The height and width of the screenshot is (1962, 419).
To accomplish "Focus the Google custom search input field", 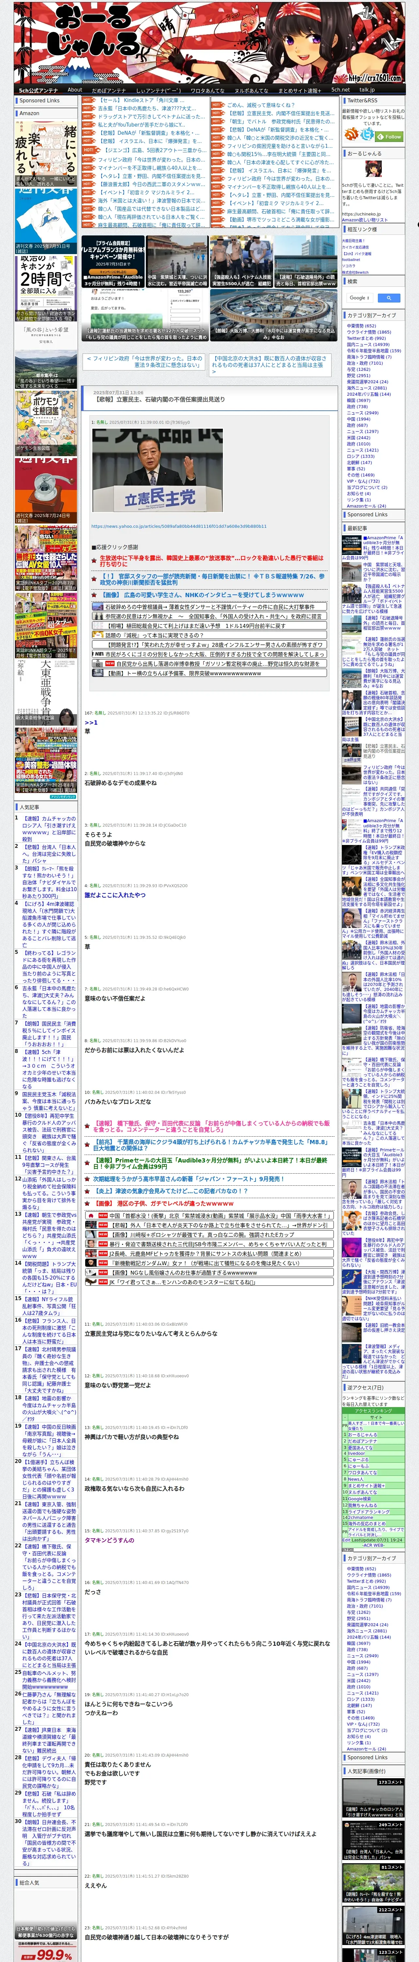I will (360, 298).
